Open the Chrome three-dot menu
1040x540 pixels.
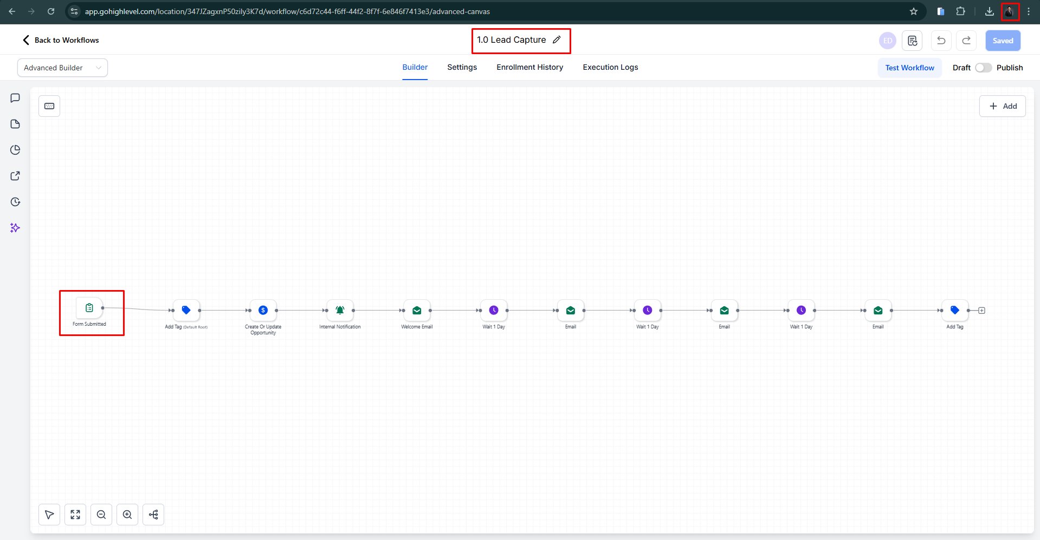pyautogui.click(x=1029, y=11)
